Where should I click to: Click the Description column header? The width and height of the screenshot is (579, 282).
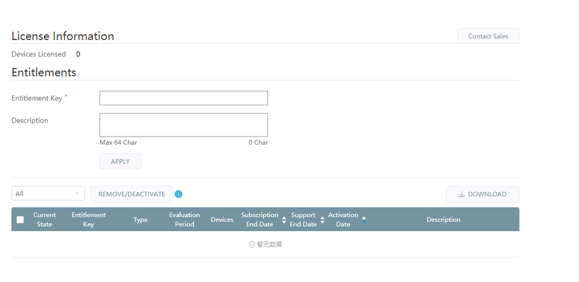(443, 219)
